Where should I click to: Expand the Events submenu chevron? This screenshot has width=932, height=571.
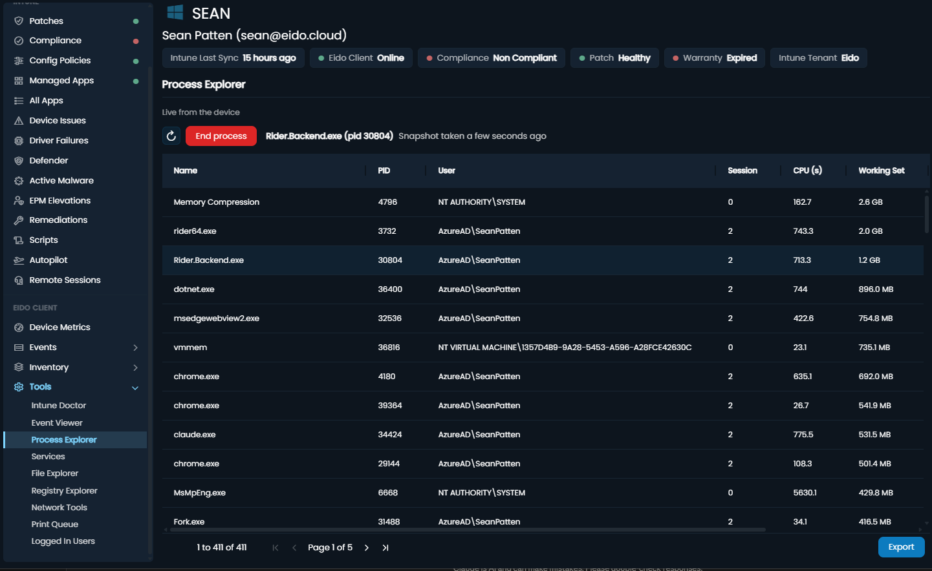(x=135, y=348)
